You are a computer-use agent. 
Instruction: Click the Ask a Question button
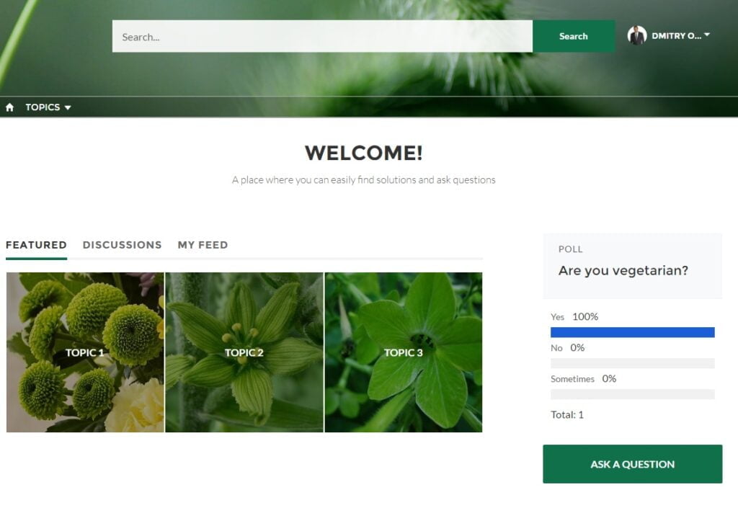click(x=633, y=464)
